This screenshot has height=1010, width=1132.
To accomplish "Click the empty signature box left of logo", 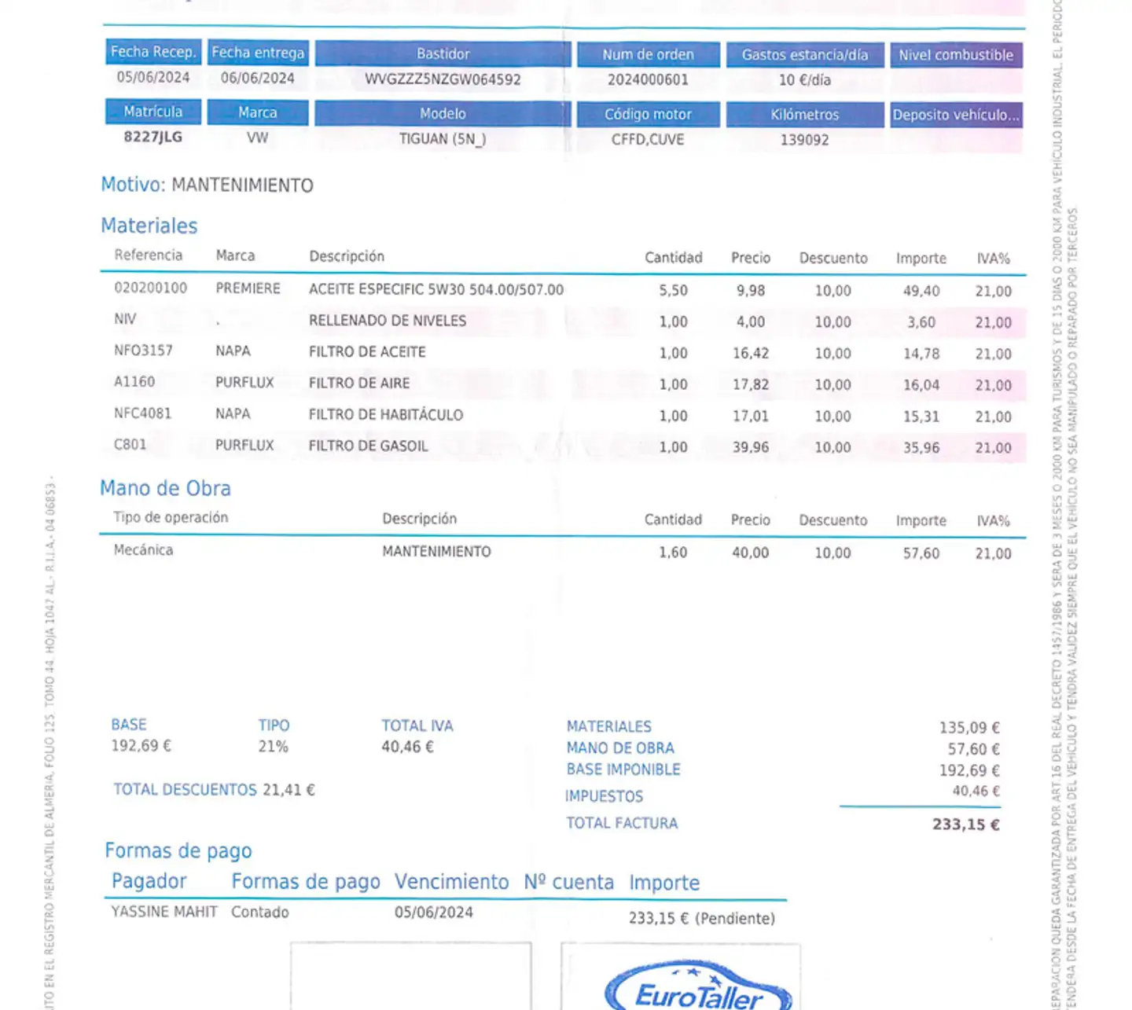I will coord(410,976).
